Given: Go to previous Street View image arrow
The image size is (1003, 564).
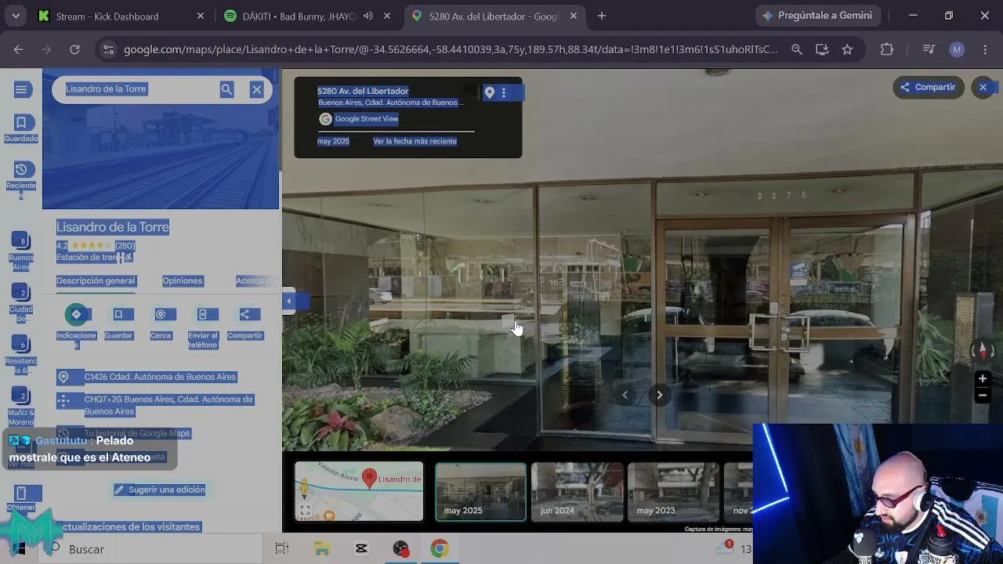Looking at the screenshot, I should tap(625, 395).
